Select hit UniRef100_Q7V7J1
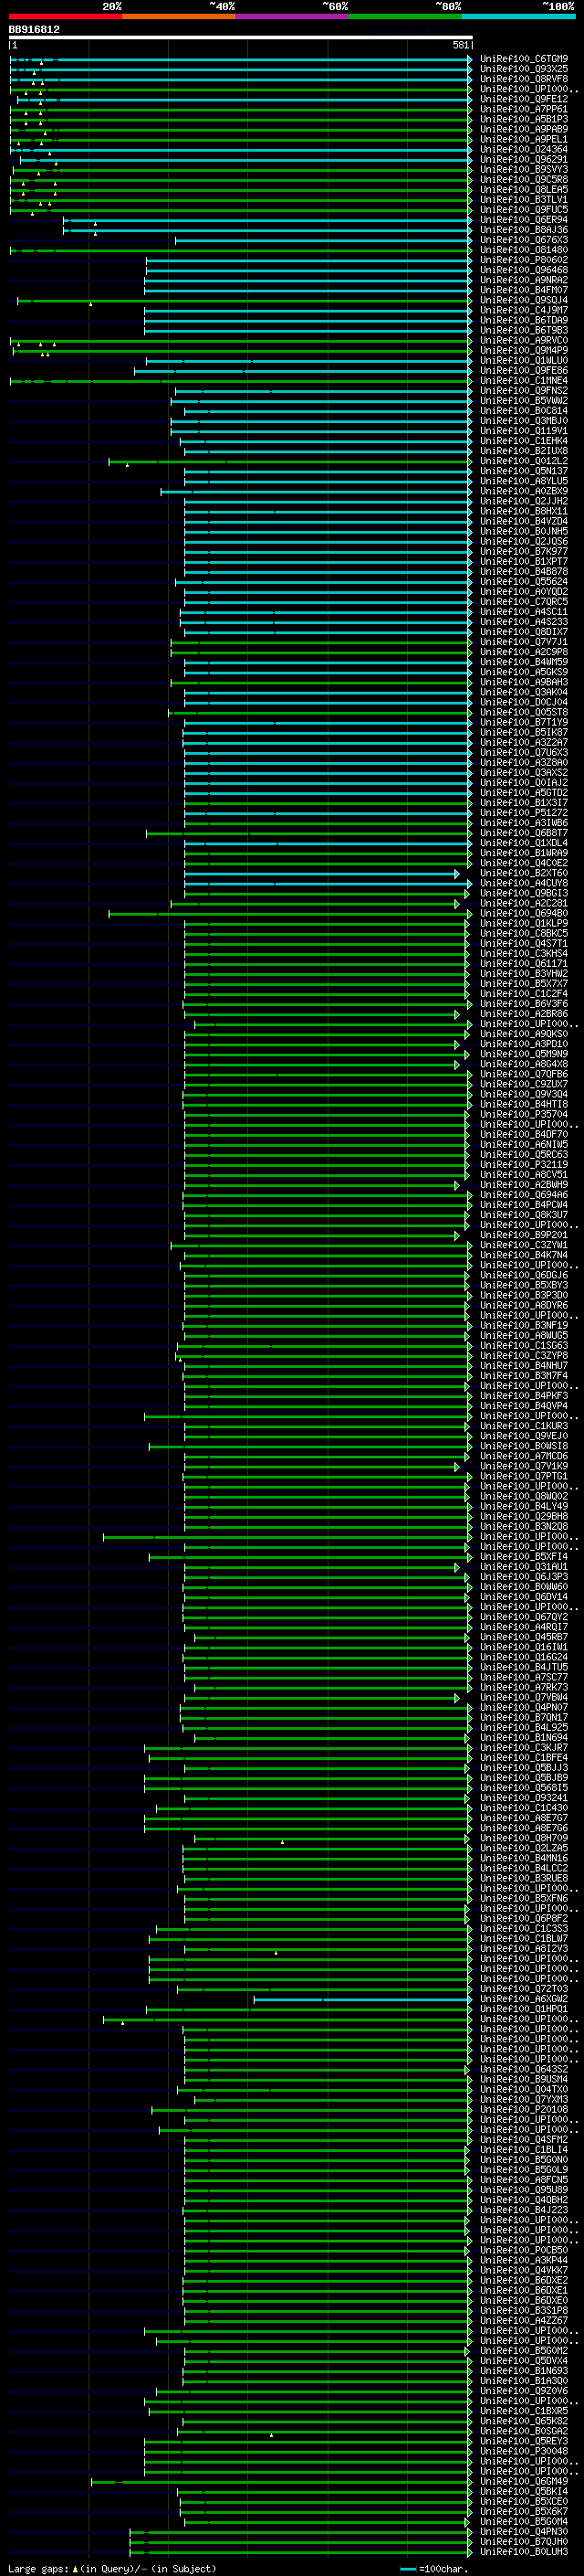The image size is (584, 2576). tap(524, 642)
